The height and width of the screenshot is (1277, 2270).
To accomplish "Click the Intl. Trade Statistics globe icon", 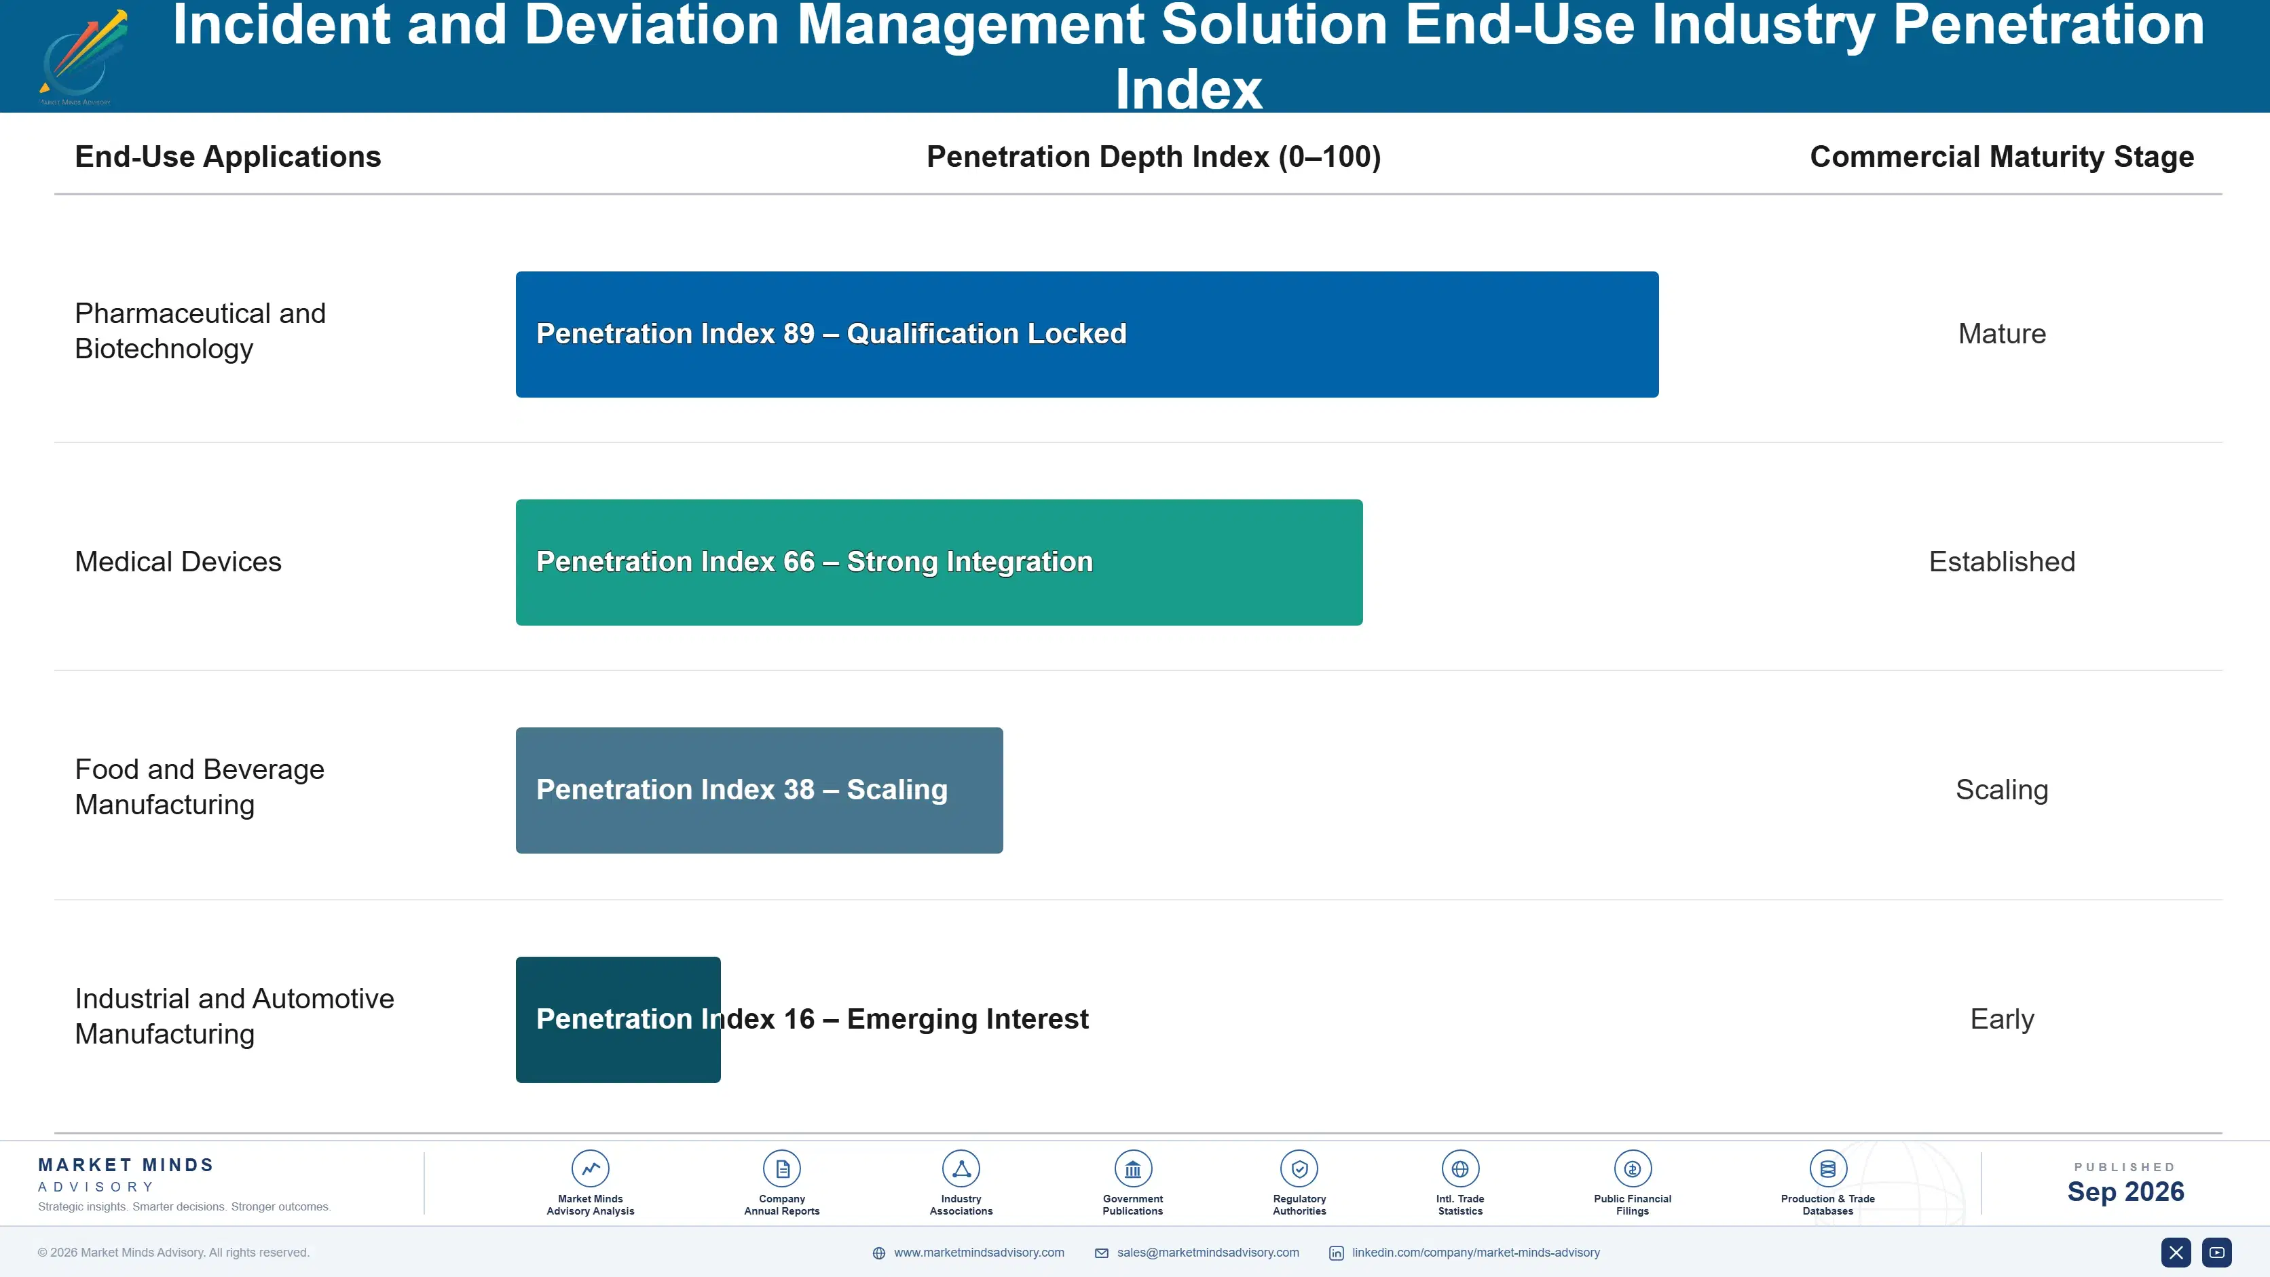I will (1460, 1168).
